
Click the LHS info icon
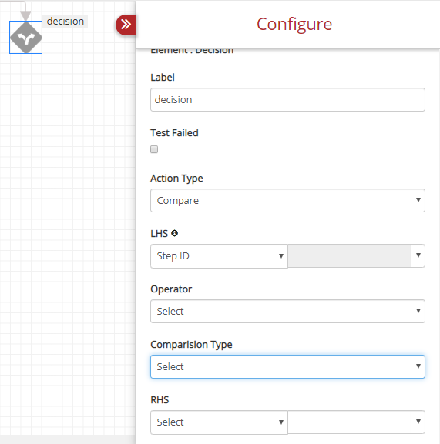click(175, 233)
